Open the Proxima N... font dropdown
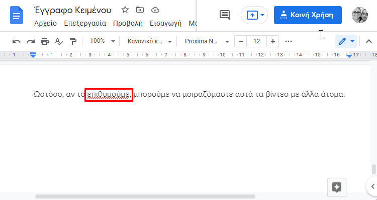The height and width of the screenshot is (200, 377). coord(207,41)
